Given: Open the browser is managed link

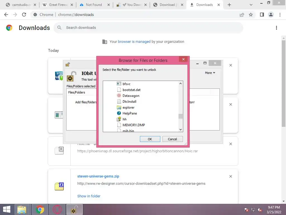Looking at the screenshot, I should 134,41.
